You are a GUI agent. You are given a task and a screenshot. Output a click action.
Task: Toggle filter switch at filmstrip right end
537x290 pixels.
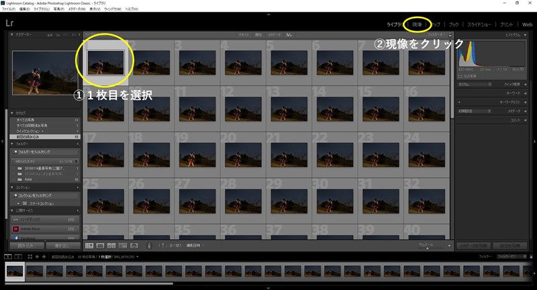point(531,256)
